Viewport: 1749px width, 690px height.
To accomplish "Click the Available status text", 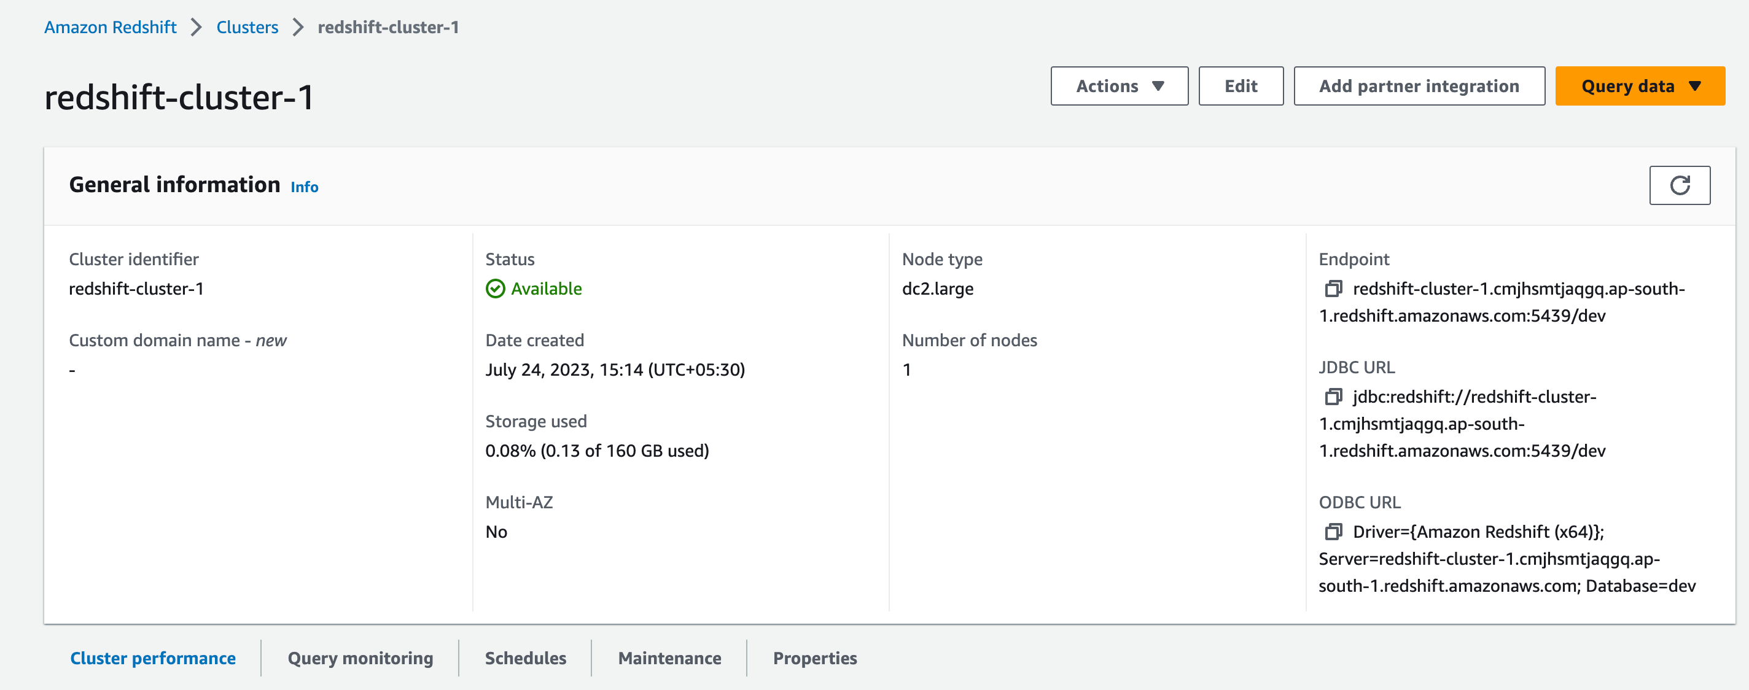I will click(x=547, y=289).
